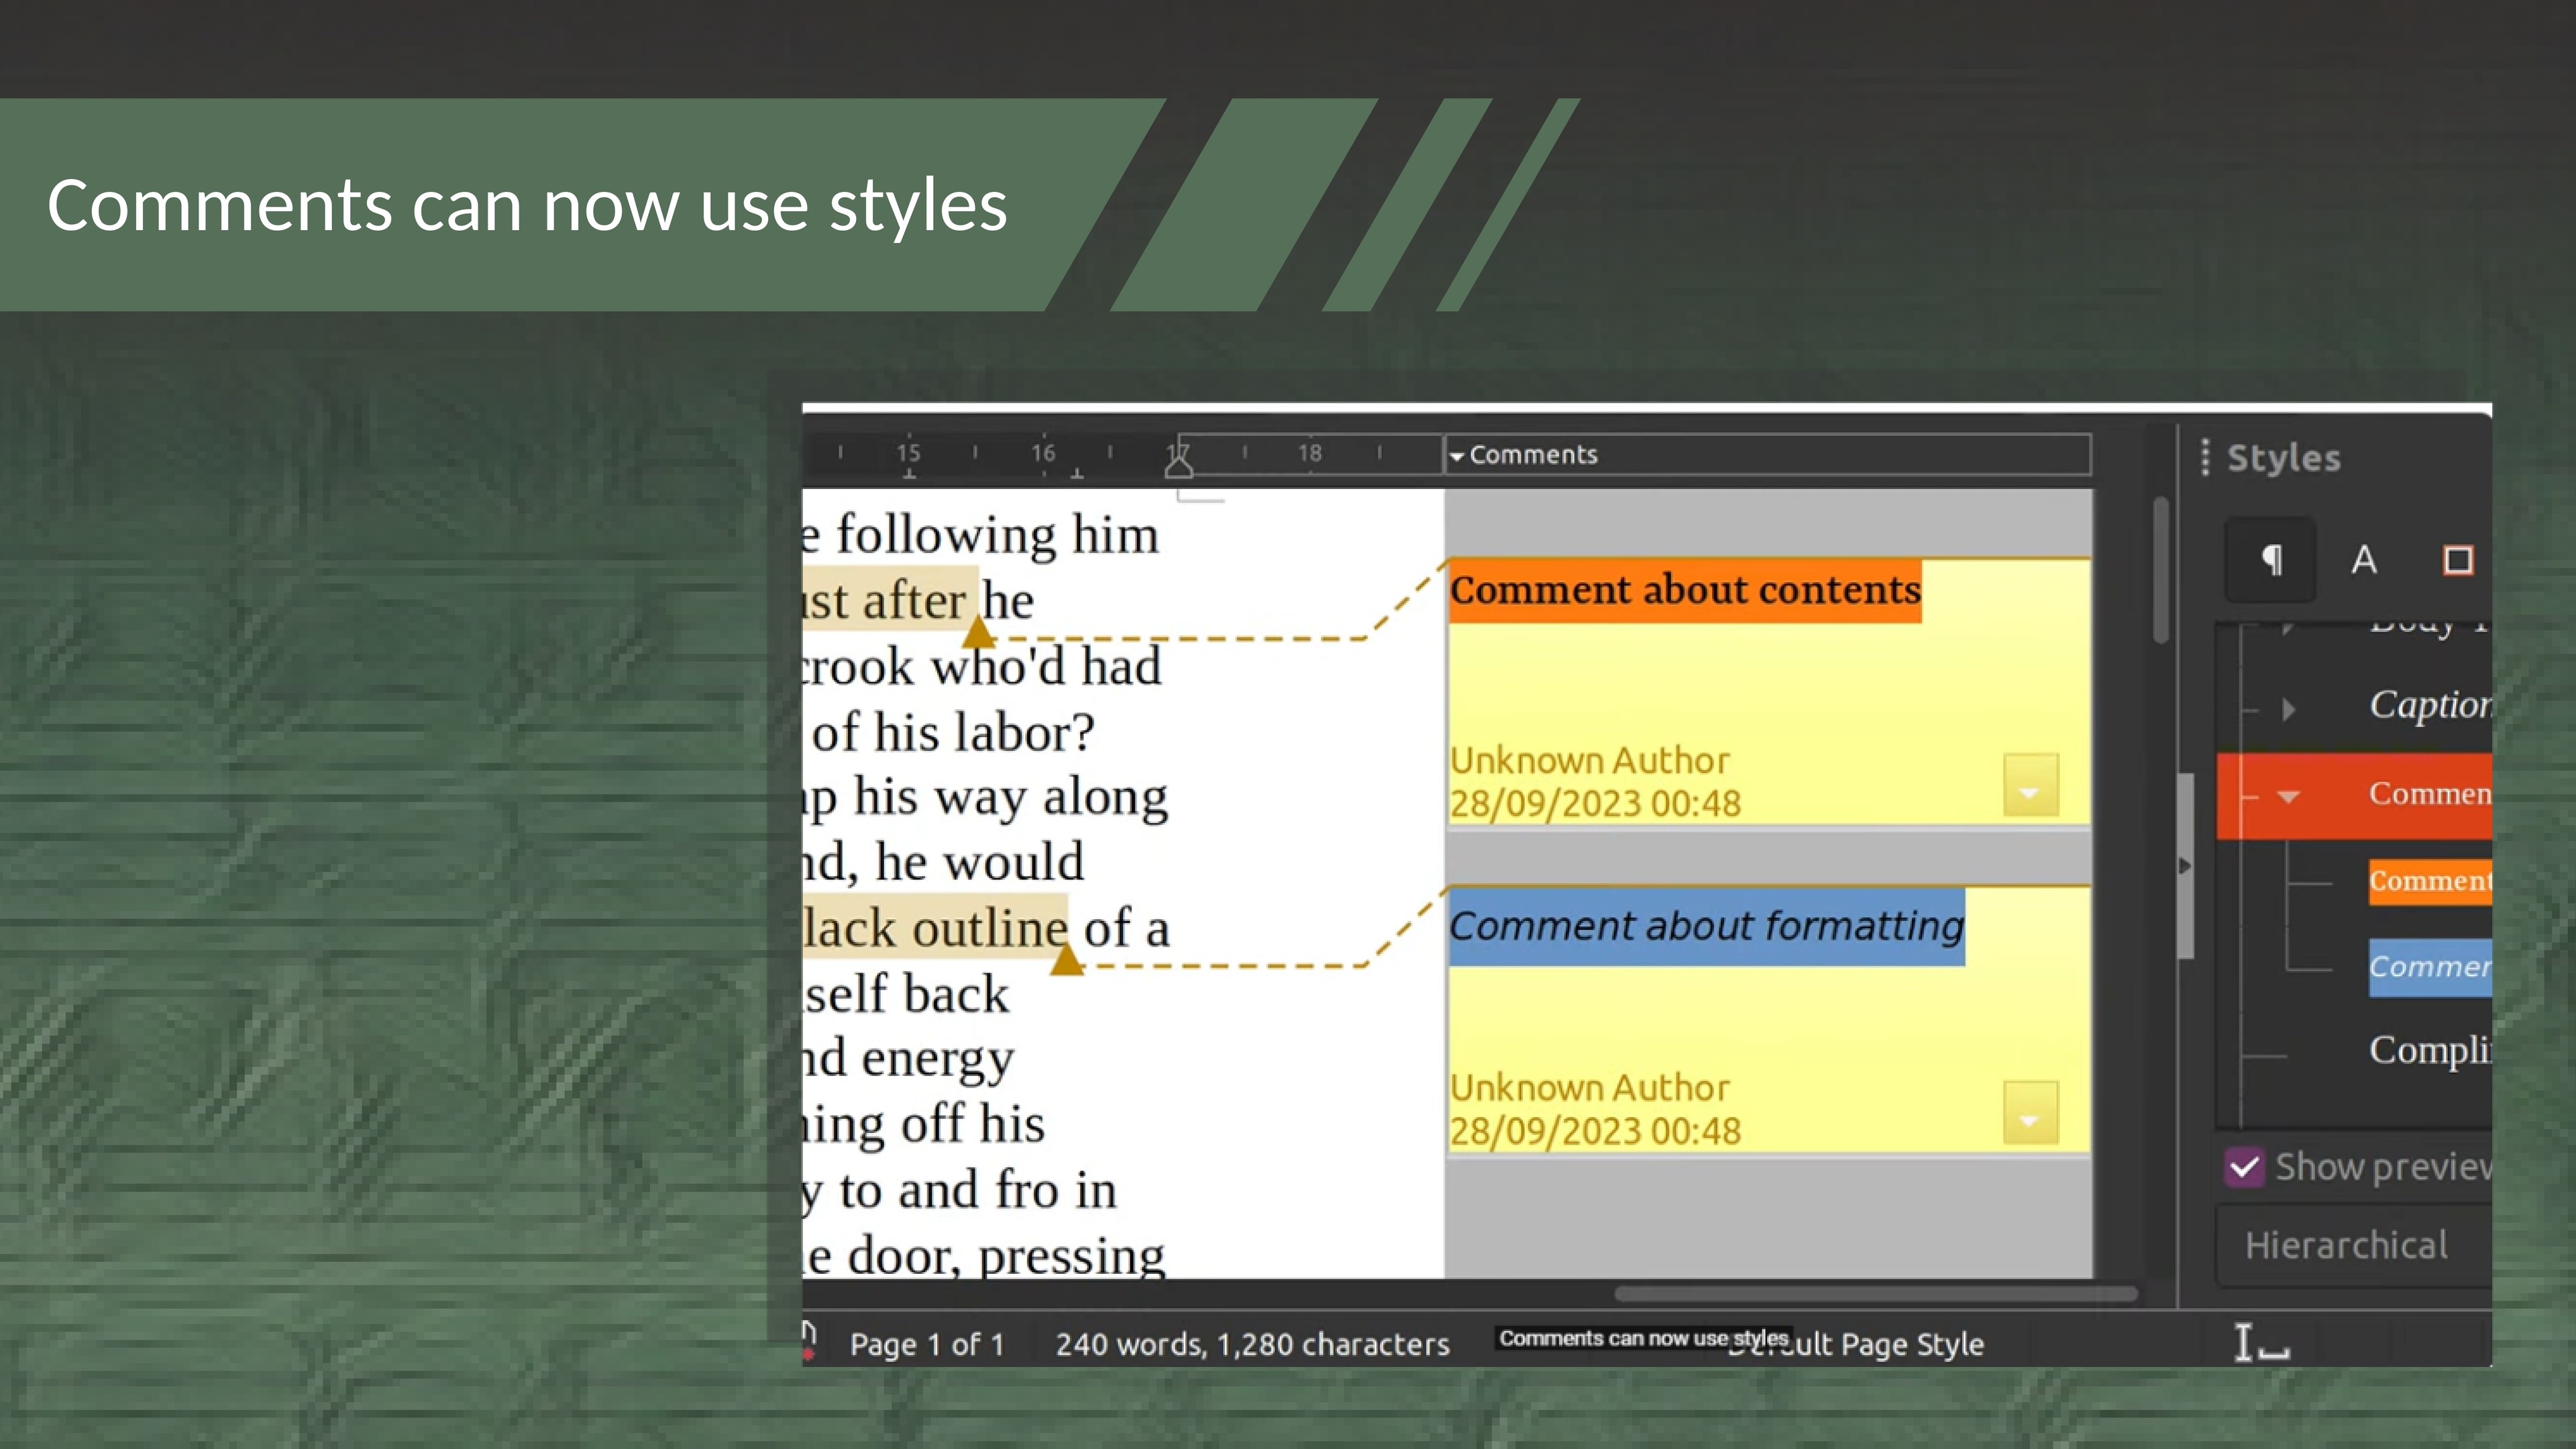Click the word count in status bar
Screen dimensions: 2576x1449
(x=1252, y=1344)
